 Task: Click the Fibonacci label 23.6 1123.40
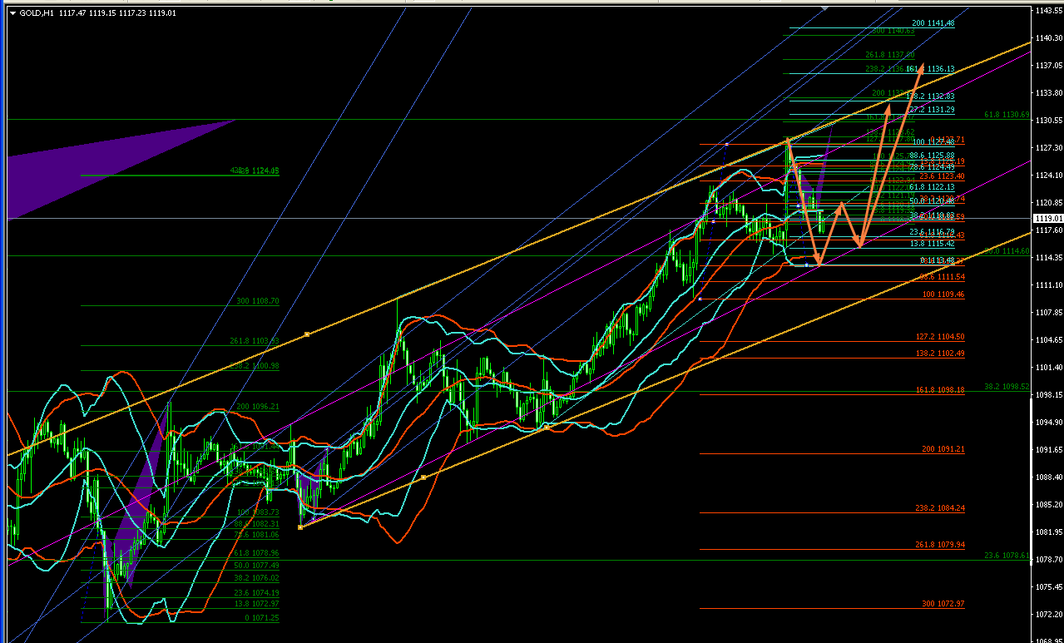pos(942,176)
